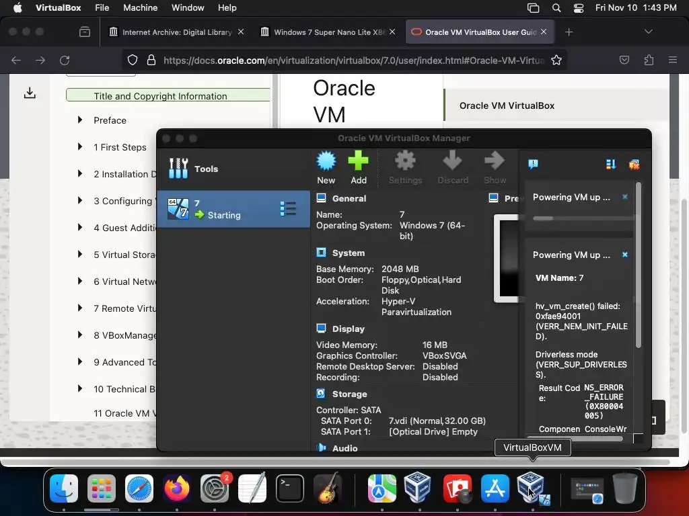Close the Oracle VM VirtualBox User Guide tab
Viewport: 689px width, 516px height.
[544, 32]
